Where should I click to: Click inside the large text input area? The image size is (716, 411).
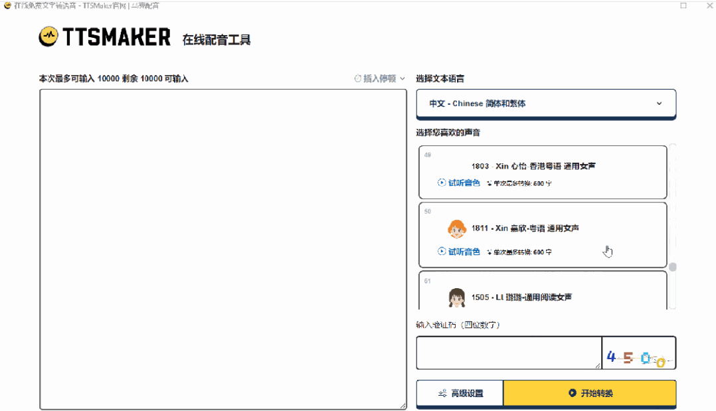223,249
